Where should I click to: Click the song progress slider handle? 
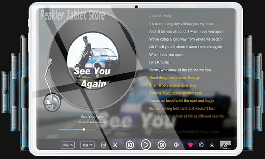pyautogui.click(x=84, y=130)
